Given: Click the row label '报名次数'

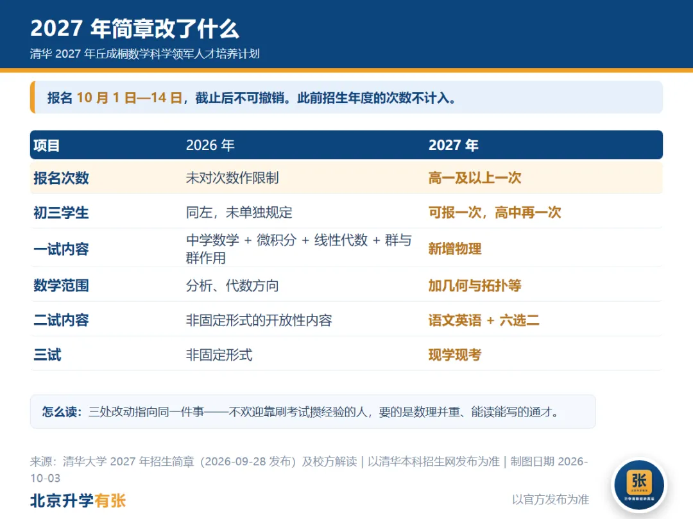Looking at the screenshot, I should [x=61, y=178].
